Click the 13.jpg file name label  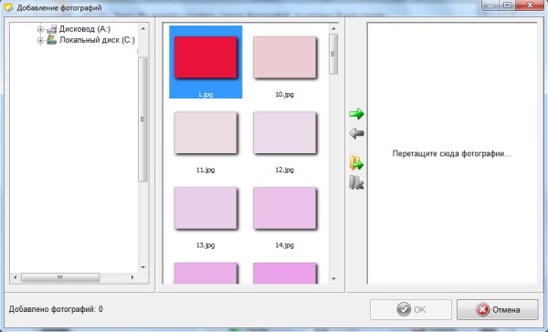(x=205, y=245)
